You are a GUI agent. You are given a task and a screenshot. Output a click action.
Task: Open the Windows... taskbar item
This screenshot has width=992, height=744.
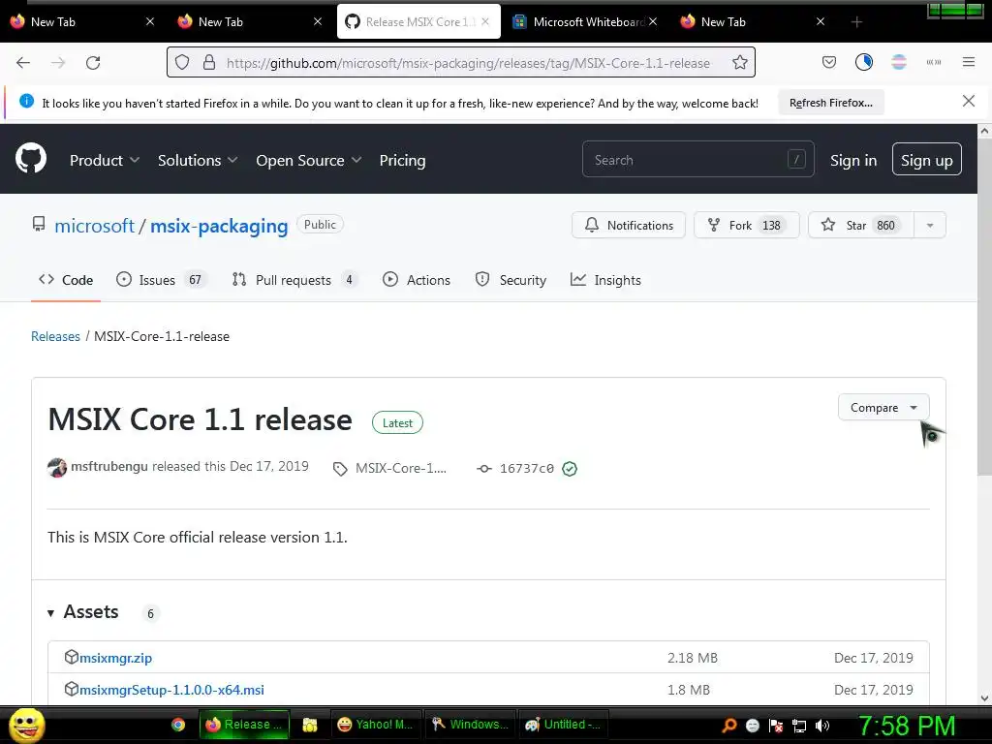click(x=470, y=725)
